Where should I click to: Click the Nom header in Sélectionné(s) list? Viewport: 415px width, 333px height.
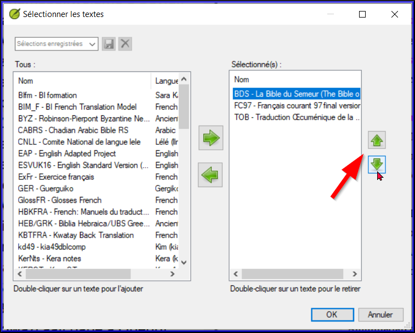(295, 80)
